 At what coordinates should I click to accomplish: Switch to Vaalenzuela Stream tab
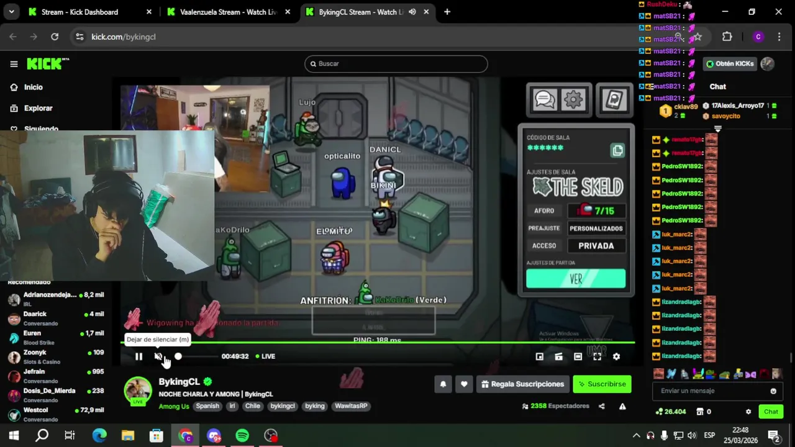pos(228,12)
